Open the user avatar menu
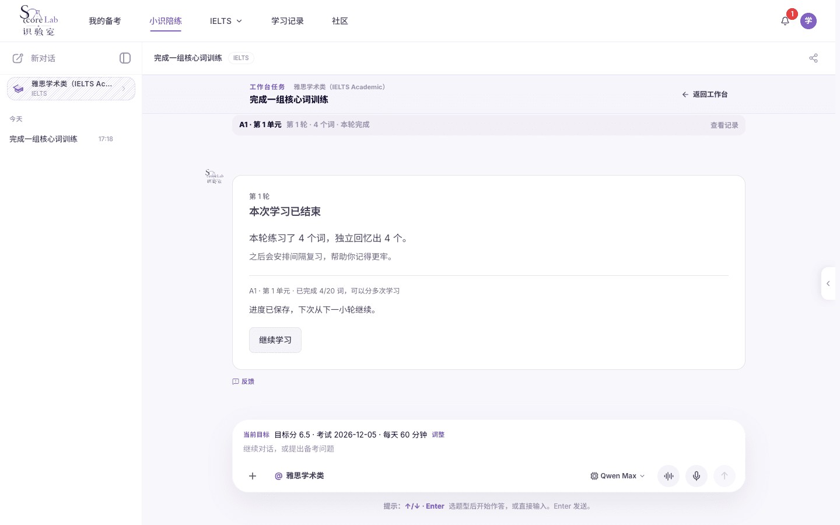Image resolution: width=840 pixels, height=525 pixels. point(808,21)
